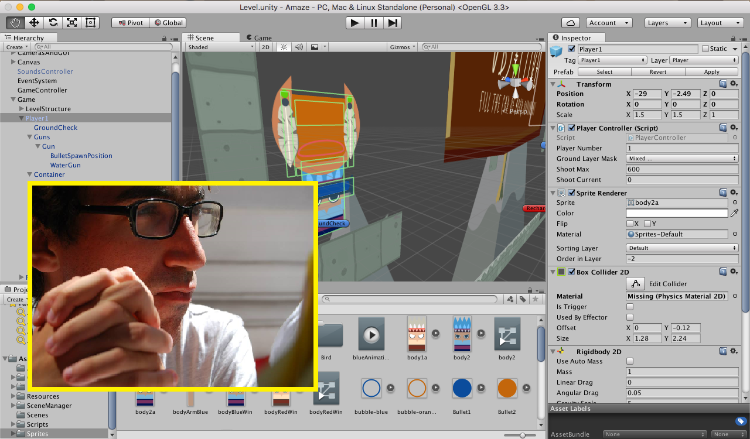Image resolution: width=750 pixels, height=439 pixels.
Task: Click the Edit Collider button
Action: (636, 284)
